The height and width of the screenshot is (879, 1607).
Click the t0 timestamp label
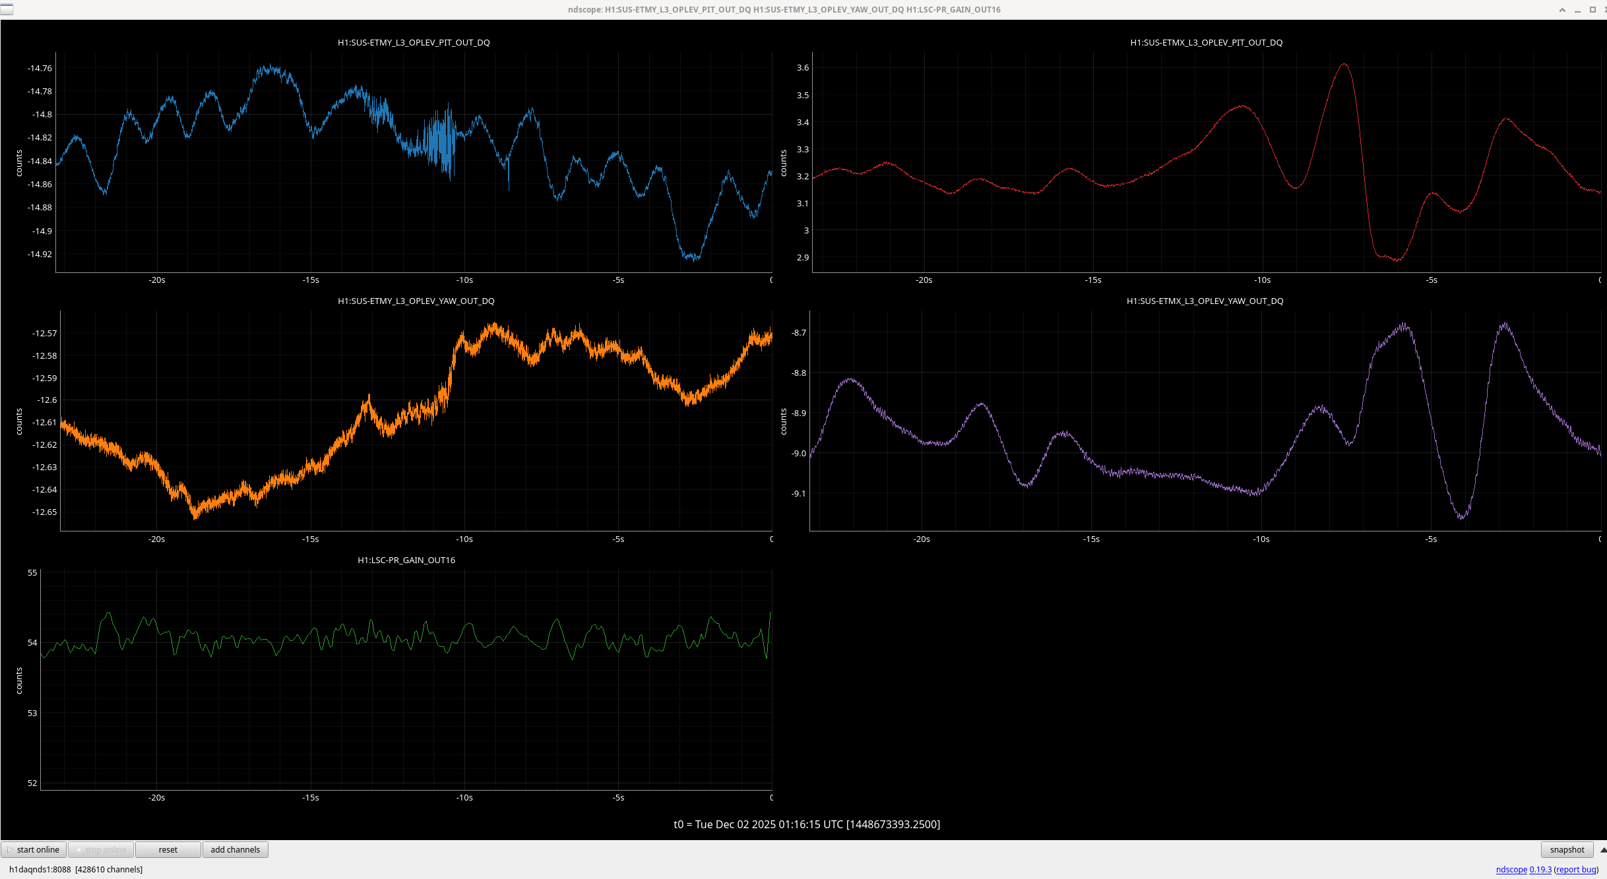coord(806,824)
